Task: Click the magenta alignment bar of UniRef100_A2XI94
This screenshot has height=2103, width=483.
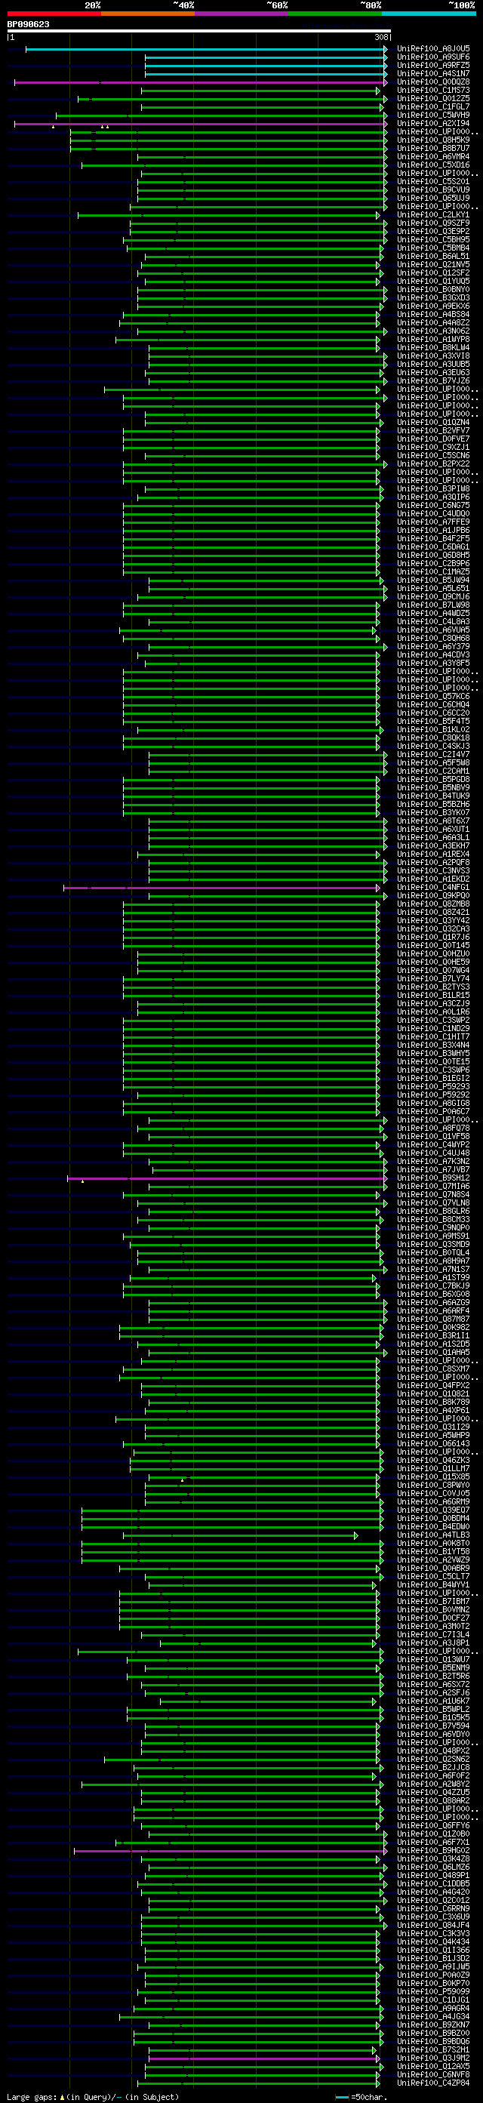Action: [201, 124]
